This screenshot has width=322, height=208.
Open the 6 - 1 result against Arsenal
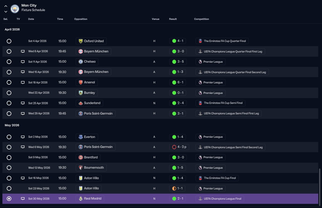point(178,82)
